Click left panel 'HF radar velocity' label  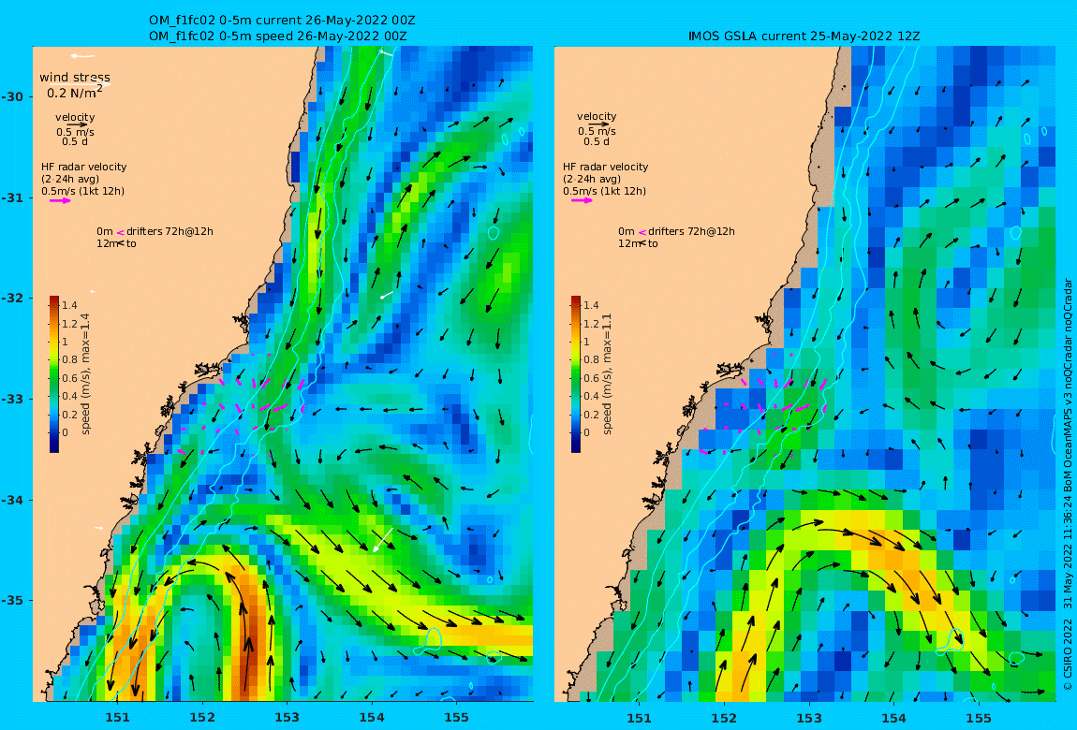click(83, 167)
